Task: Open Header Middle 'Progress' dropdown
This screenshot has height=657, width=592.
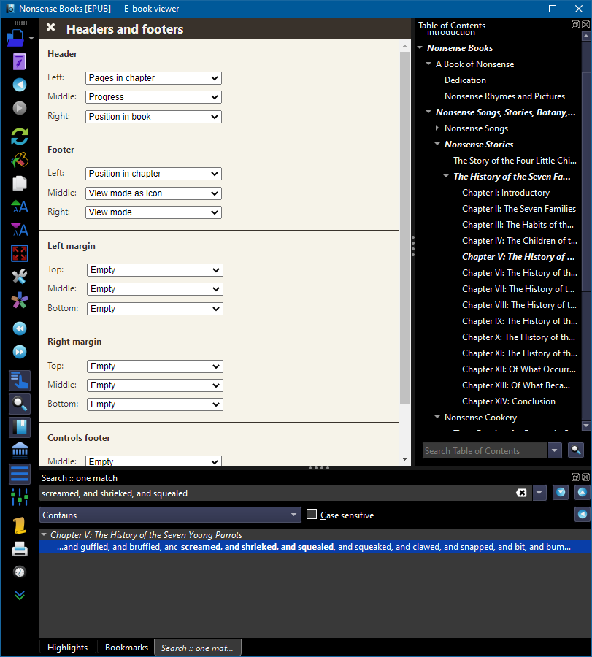Action: point(153,97)
